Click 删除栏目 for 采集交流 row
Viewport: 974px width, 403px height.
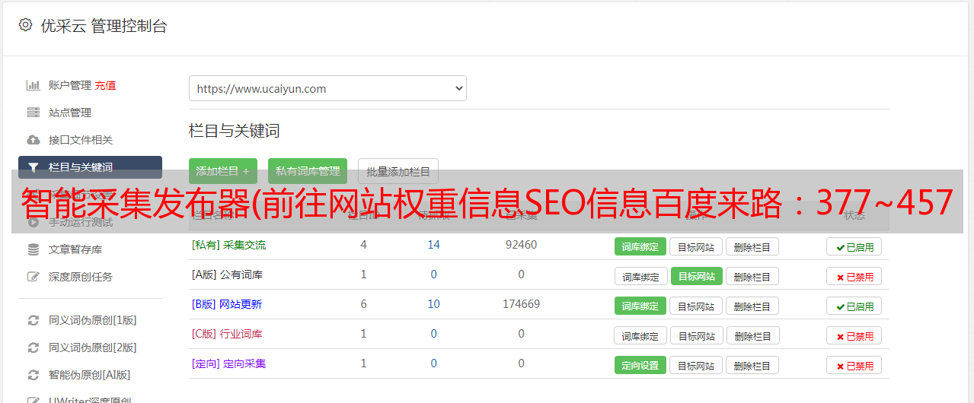[752, 246]
